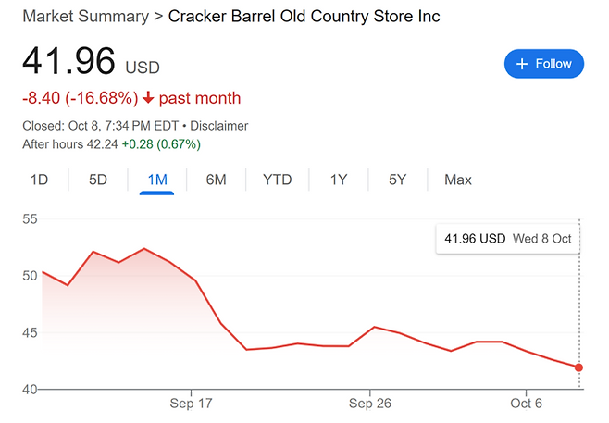
Task: Switch to the 6M chart range
Action: (x=216, y=180)
